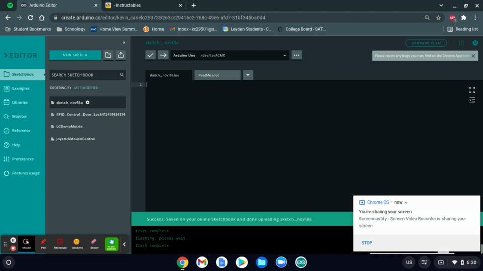Open the Reading list
The height and width of the screenshot is (271, 483).
coord(463,29)
